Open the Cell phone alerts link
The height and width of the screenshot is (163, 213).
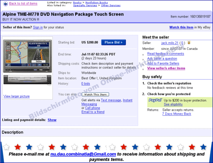click(x=92, y=108)
